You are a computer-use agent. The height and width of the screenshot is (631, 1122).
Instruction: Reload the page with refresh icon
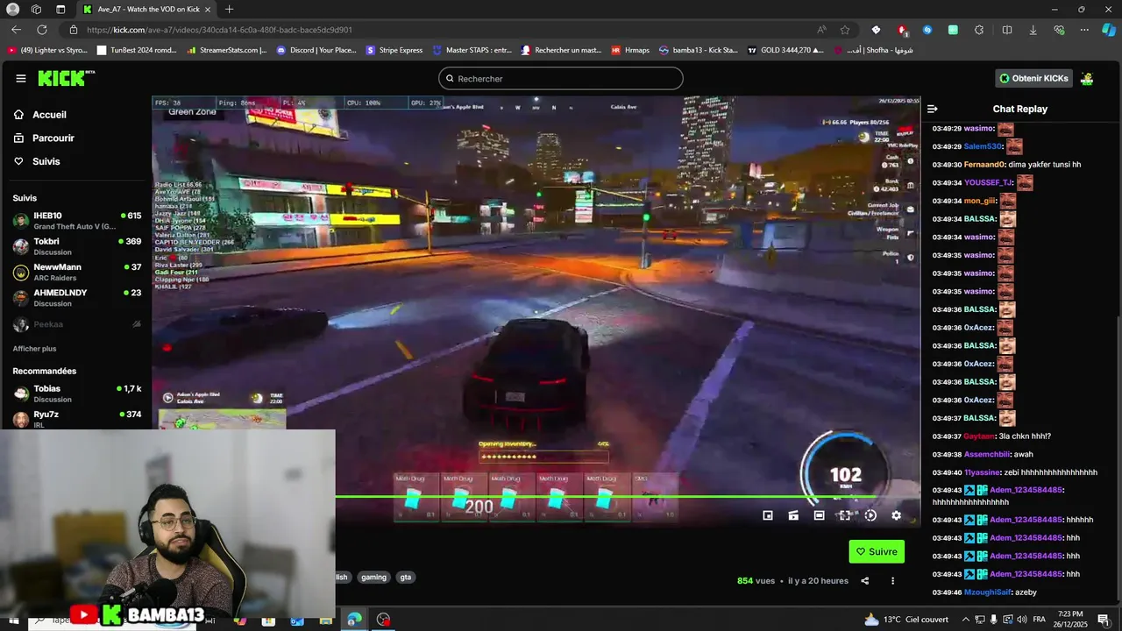point(41,30)
